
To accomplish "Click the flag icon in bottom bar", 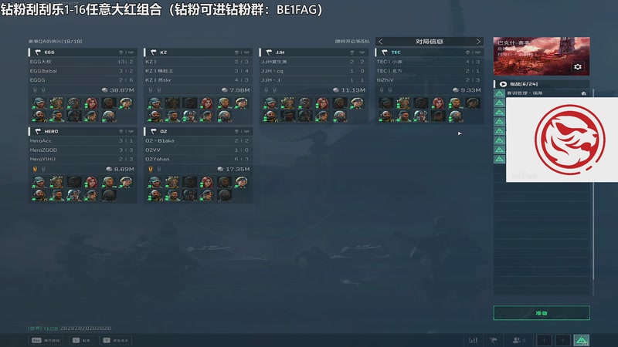I will (x=493, y=340).
